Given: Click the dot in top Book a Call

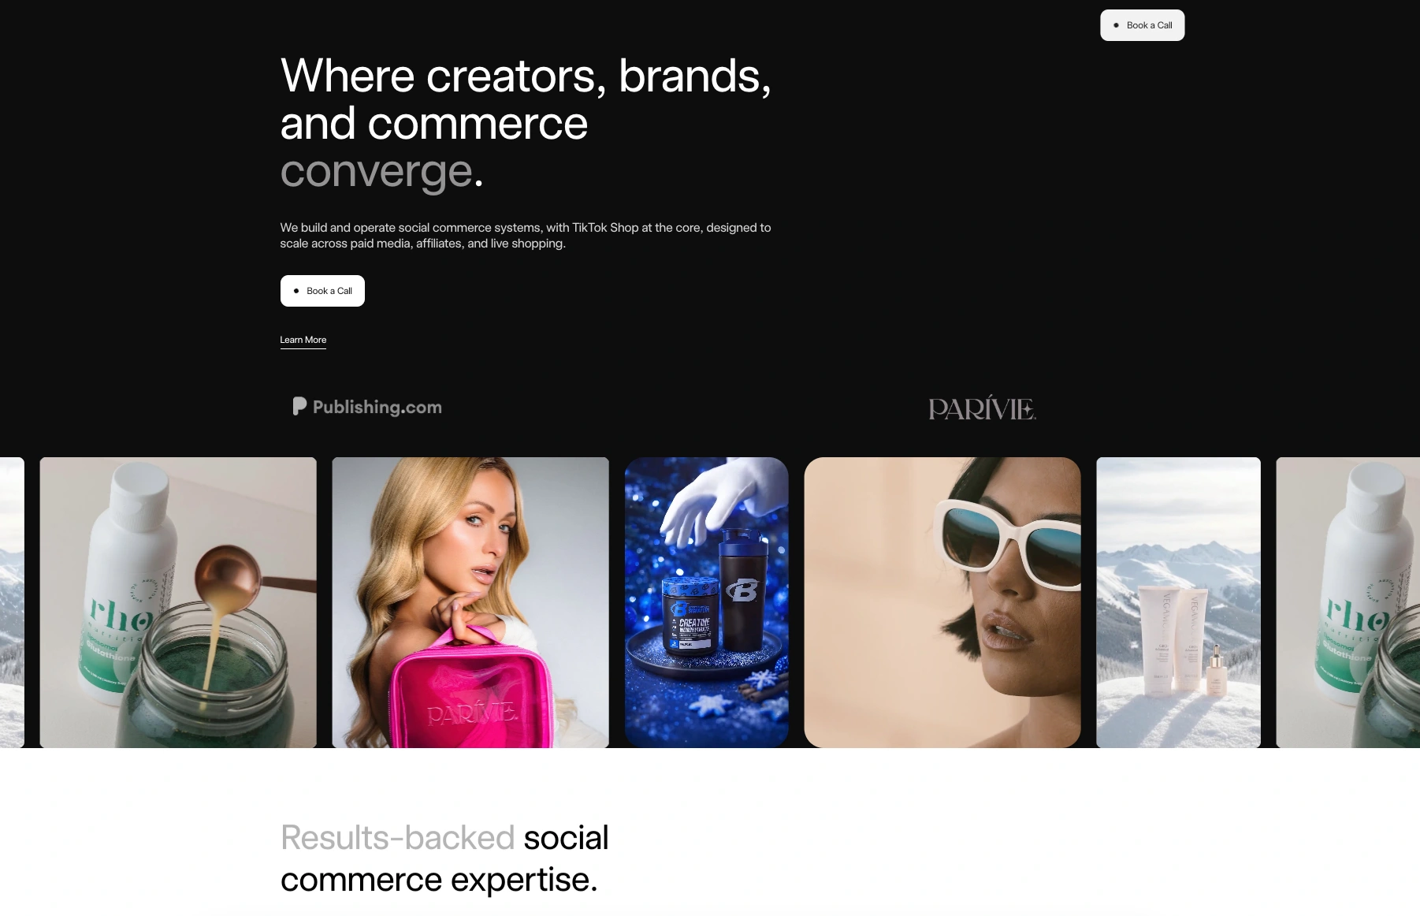Looking at the screenshot, I should click(x=1116, y=25).
